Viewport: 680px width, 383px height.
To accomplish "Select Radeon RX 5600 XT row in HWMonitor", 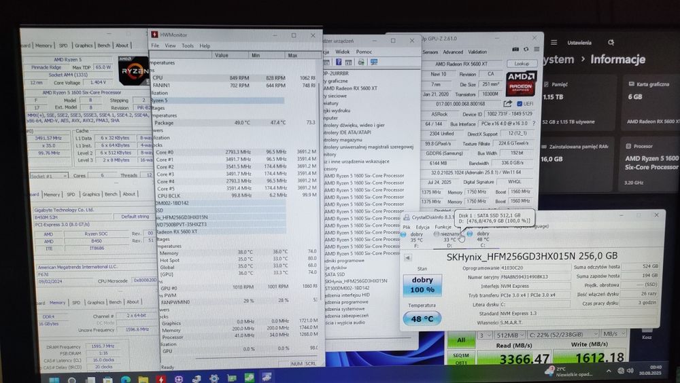I will pos(221,232).
